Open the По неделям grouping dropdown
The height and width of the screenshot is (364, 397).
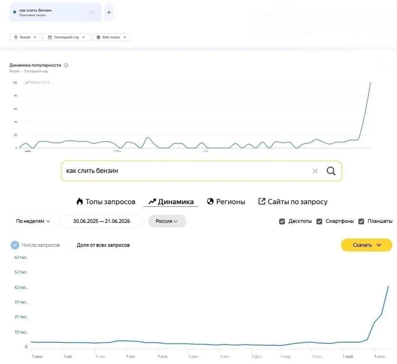click(x=33, y=221)
